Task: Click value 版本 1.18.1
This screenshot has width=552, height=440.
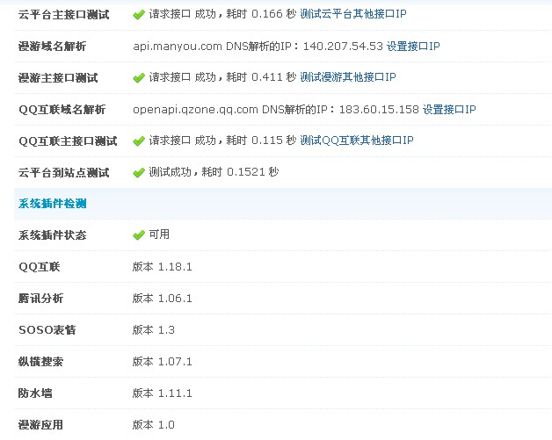Action: (x=163, y=267)
